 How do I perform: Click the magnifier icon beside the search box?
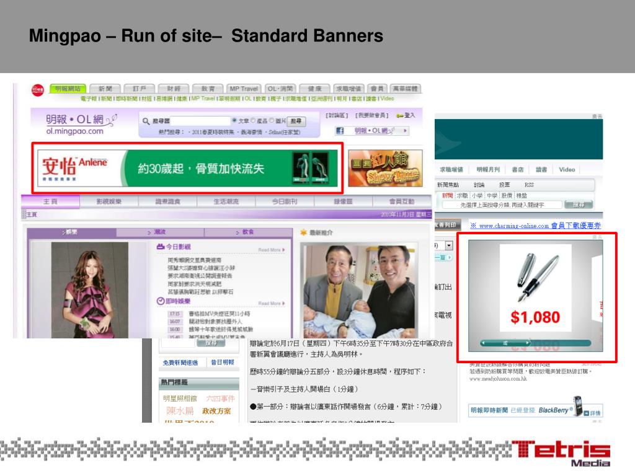tap(146, 121)
